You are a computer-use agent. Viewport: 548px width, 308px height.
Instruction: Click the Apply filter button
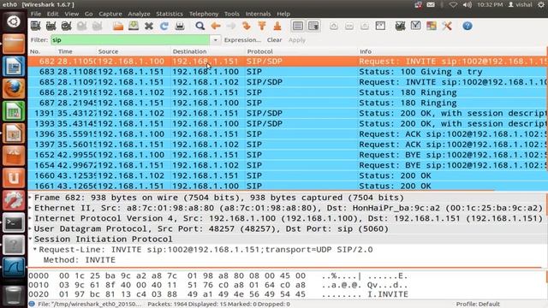pyautogui.click(x=297, y=40)
